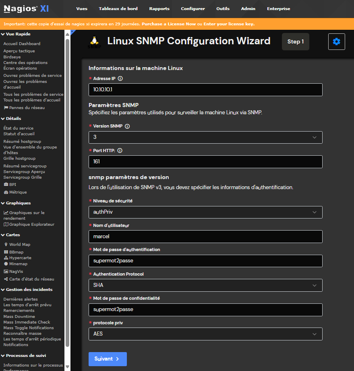Open Pannes du réseau in sidebar
The height and width of the screenshot is (371, 354).
[x=27, y=107]
